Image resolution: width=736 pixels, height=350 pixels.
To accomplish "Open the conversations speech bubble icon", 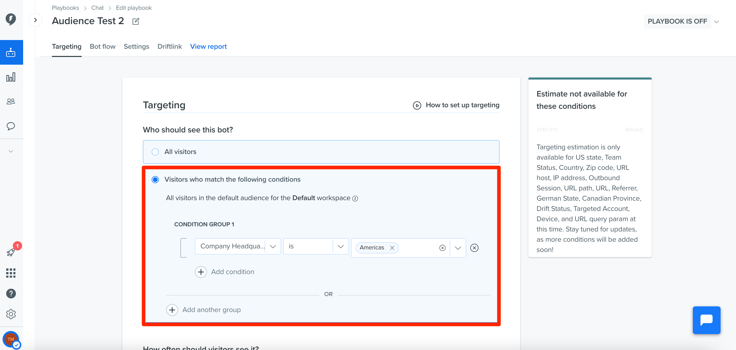I will [11, 126].
